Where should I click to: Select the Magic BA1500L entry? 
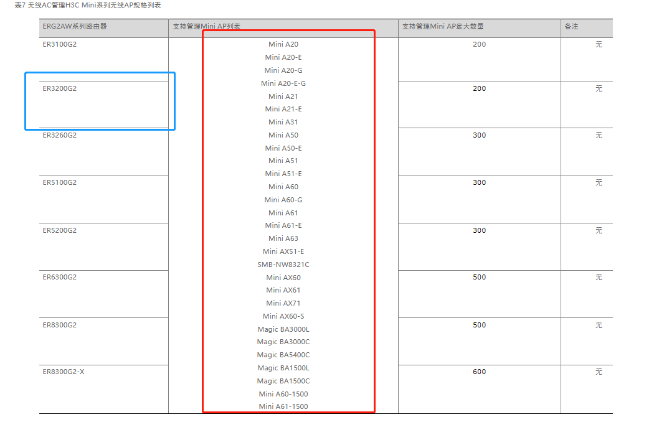click(x=283, y=368)
